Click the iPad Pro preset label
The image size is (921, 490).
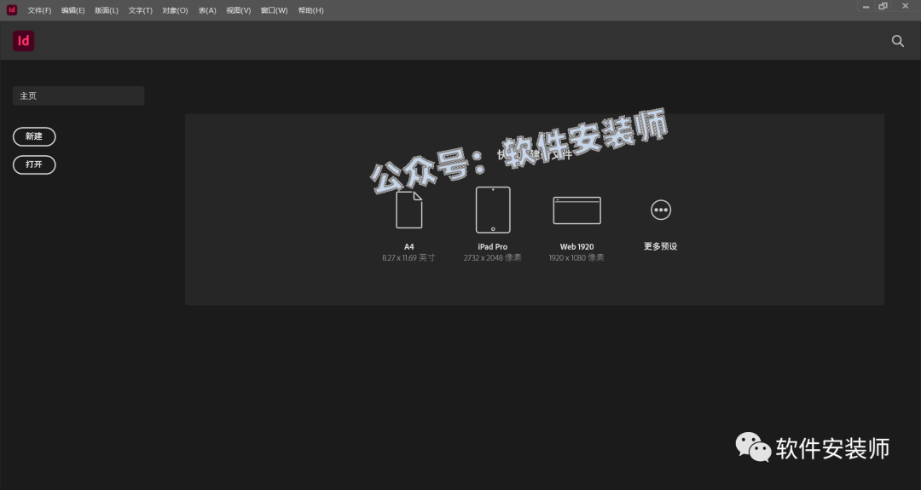[493, 247]
